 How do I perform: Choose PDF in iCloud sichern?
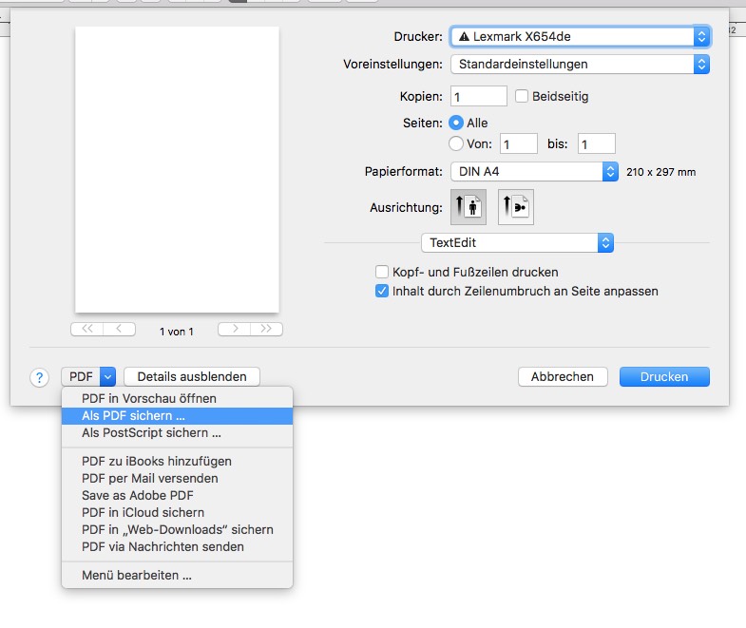click(x=177, y=512)
